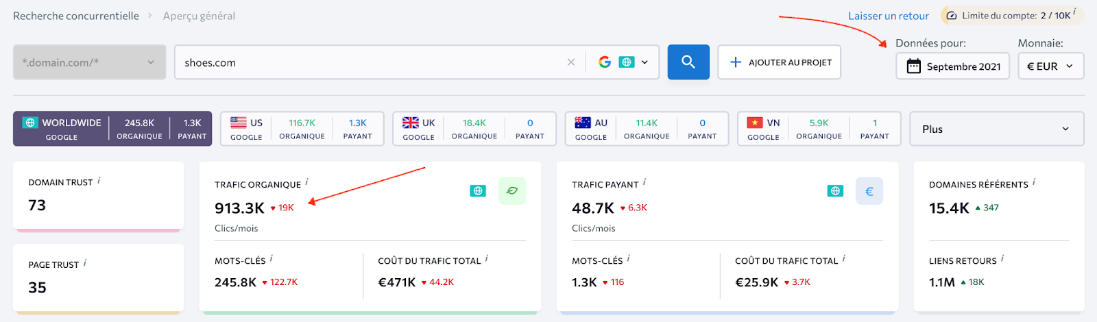This screenshot has width=1097, height=322.
Task: Click info icon next to Trafic organique
Action: [x=307, y=182]
